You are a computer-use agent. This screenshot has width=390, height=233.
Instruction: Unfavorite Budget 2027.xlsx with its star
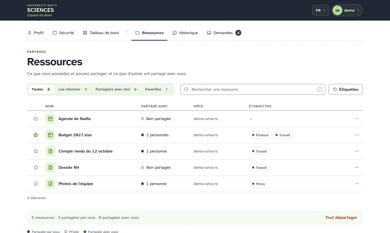[36, 135]
